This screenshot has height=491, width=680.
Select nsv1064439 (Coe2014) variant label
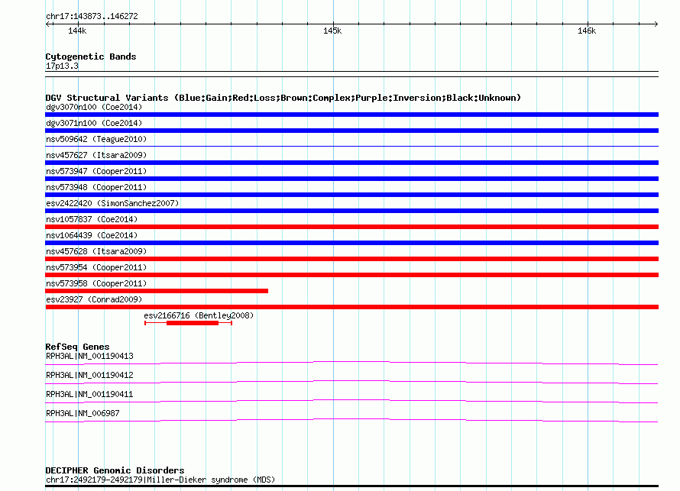coord(92,235)
